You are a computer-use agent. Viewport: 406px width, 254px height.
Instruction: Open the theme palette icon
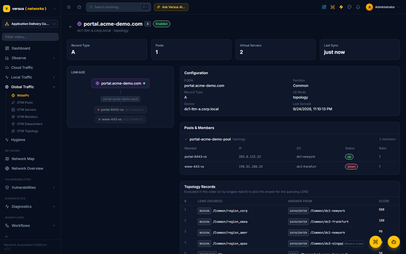coord(350,7)
